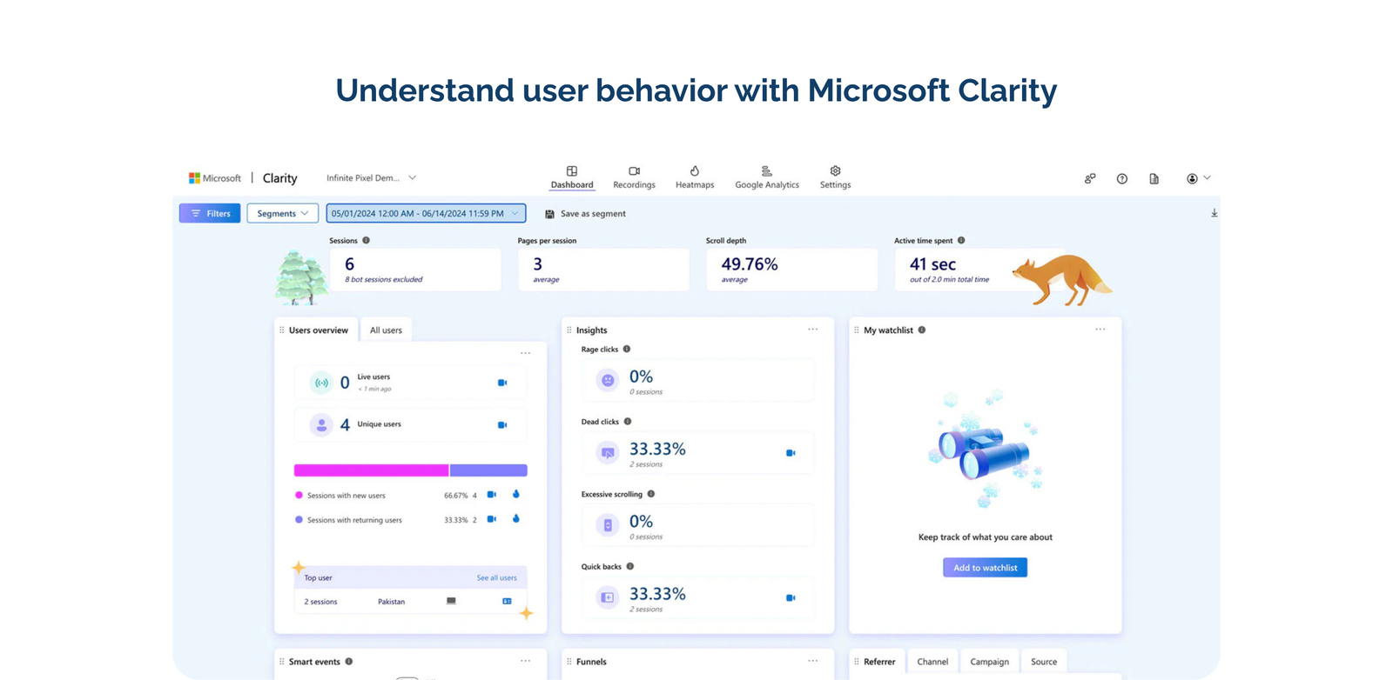Click the Quick backs info icon
Screen dimensions: 1393x680
[630, 566]
